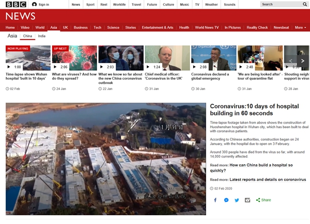This screenshot has height=224, width=310.
Task: Play 'Chief medical officer' video thumbnail
Action: pos(165,58)
